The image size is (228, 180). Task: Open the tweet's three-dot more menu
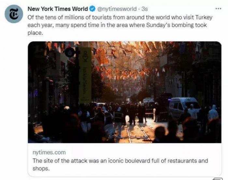pos(218,9)
